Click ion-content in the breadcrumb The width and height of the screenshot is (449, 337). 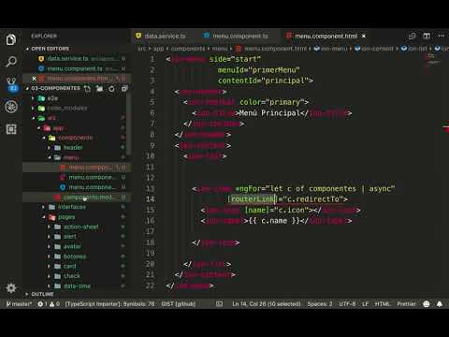(374, 49)
